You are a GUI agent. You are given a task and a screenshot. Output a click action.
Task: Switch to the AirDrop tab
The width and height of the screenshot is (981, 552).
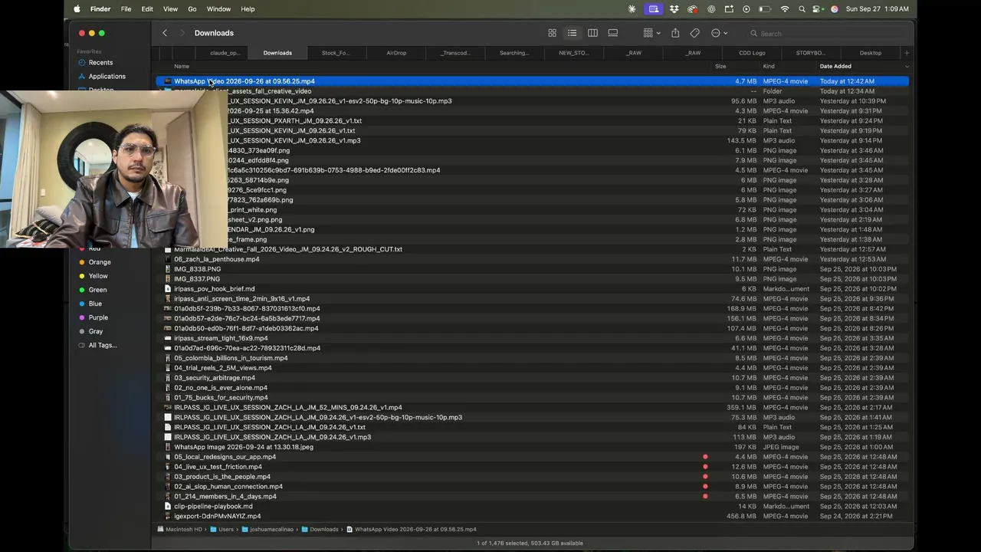[x=396, y=53]
